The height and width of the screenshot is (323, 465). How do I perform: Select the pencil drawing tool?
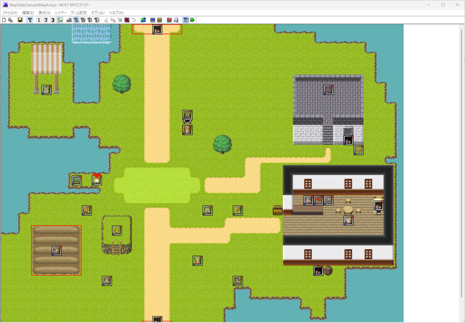pos(106,20)
